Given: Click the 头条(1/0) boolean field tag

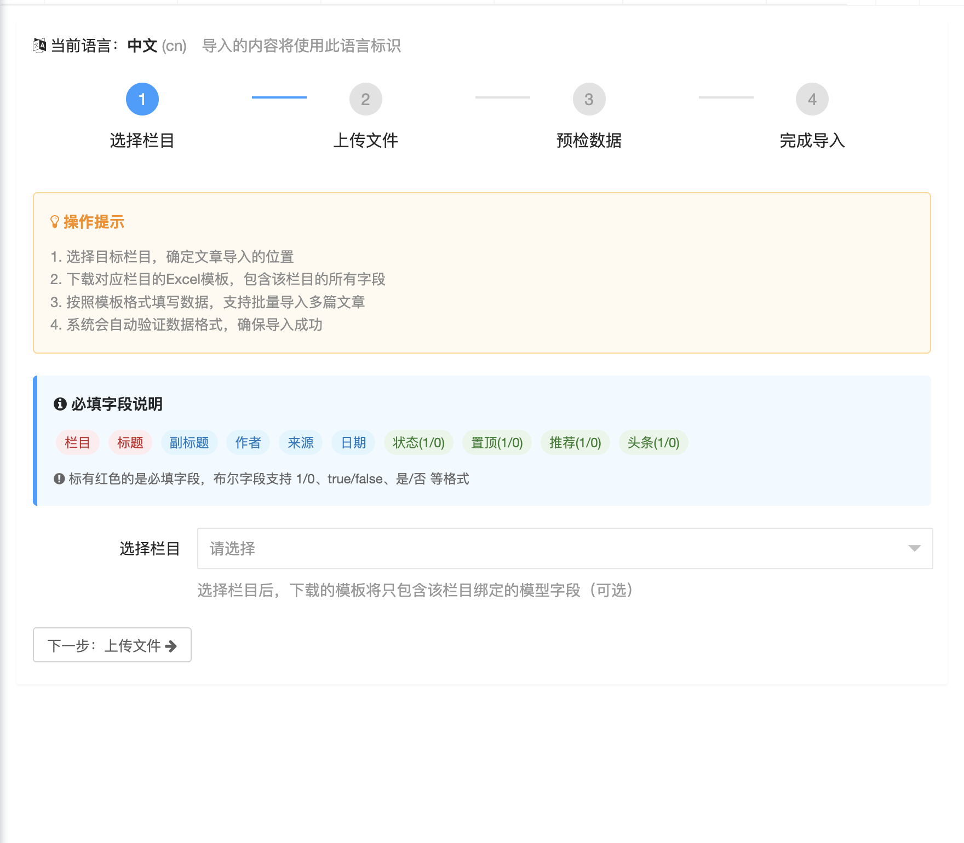Looking at the screenshot, I should 653,443.
